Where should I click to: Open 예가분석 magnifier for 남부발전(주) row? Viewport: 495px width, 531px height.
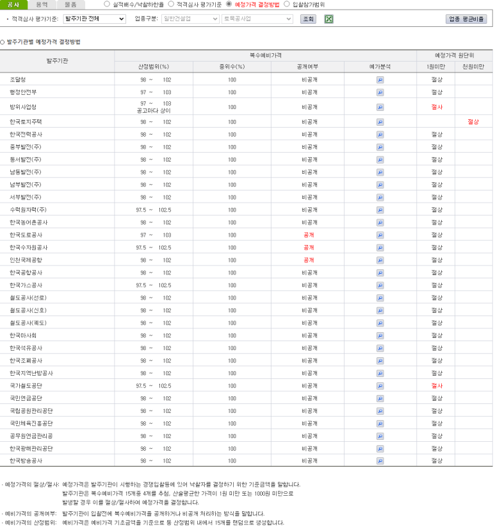(380, 185)
